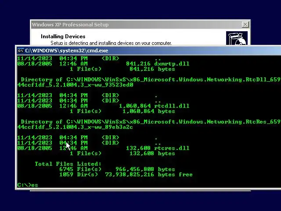
Task: Click 'Setup is detecting and installing devices' text
Action: click(x=111, y=43)
